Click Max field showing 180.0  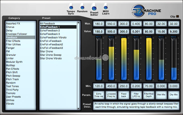pos(99,24)
